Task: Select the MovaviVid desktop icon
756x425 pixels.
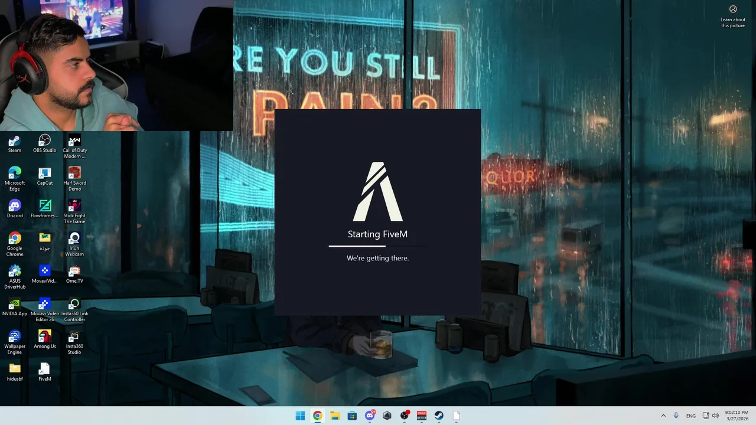Action: [x=45, y=274]
